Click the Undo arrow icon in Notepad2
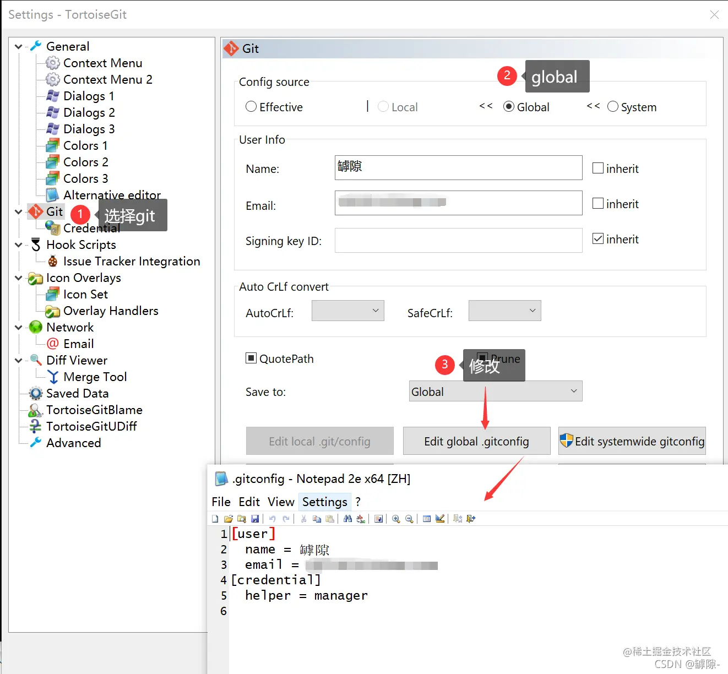Viewport: 728px width, 674px height. coord(272,519)
